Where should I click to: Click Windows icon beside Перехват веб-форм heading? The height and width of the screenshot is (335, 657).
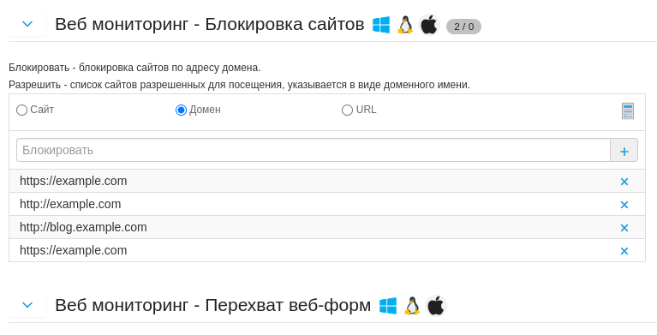click(388, 306)
